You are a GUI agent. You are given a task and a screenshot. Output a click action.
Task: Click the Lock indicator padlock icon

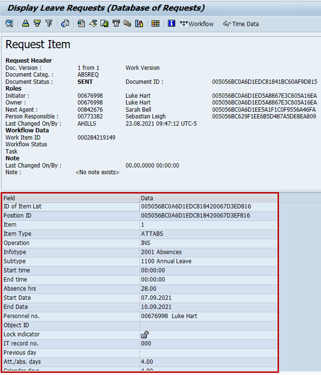click(x=145, y=335)
